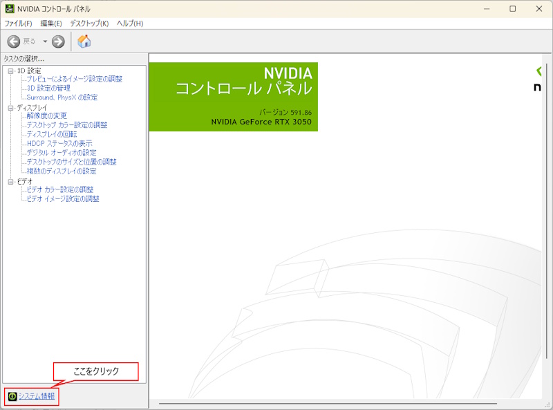
Task: Select Surround、PhysX の設定
Action: tap(62, 97)
